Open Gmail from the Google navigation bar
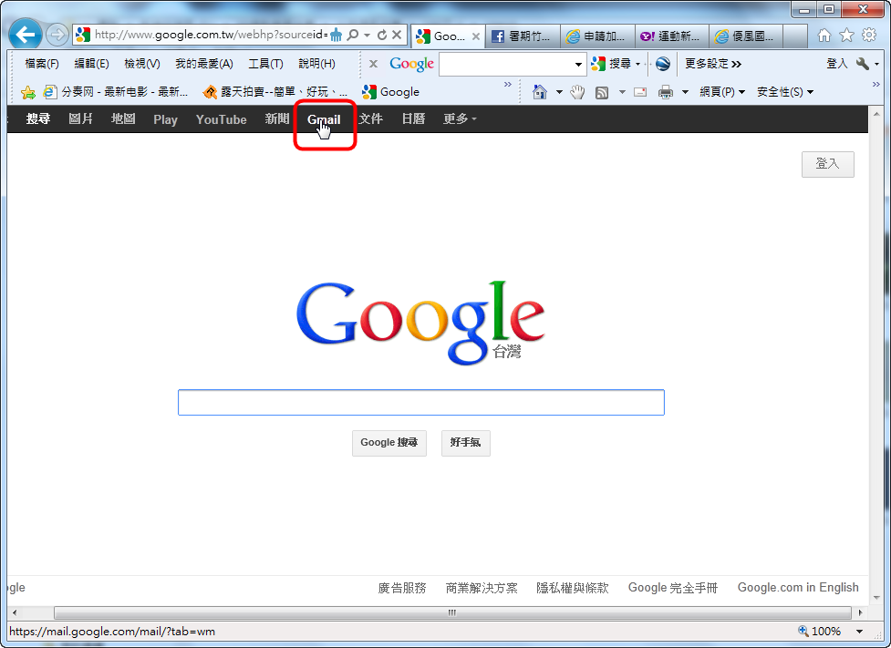The height and width of the screenshot is (648, 891). click(324, 119)
